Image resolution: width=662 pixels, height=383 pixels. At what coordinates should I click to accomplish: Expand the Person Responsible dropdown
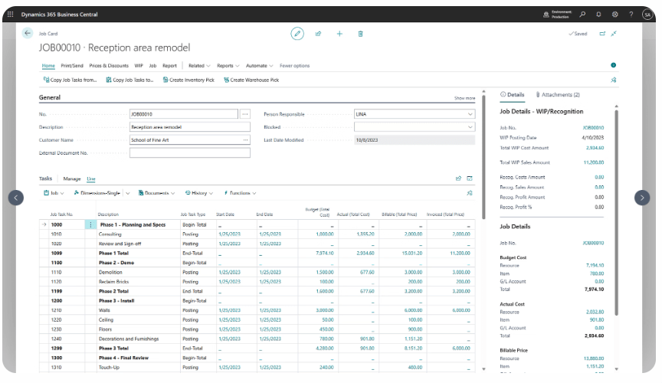[x=470, y=114]
